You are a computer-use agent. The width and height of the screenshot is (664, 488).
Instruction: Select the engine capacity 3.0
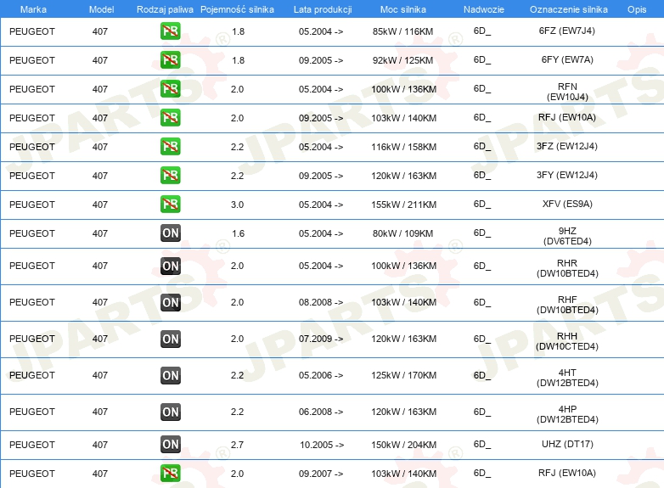pos(237,205)
